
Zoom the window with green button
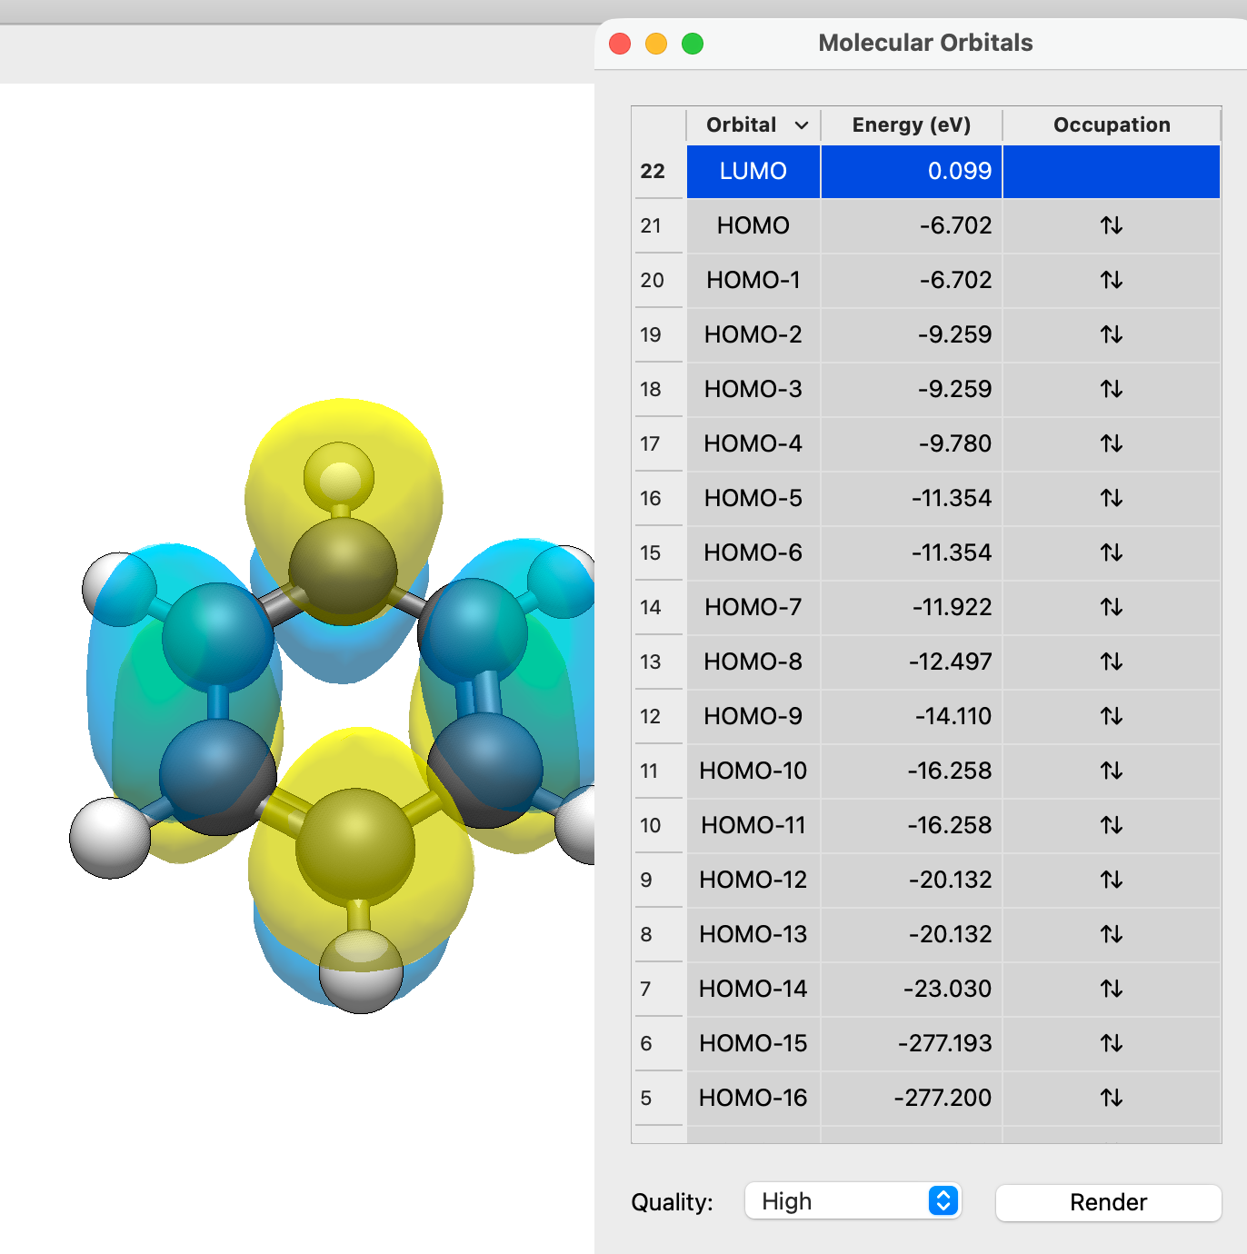point(693,44)
